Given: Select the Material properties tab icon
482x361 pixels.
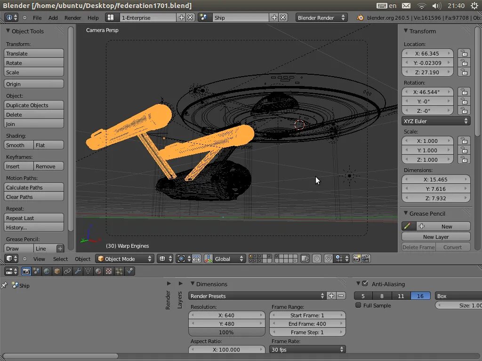Looking at the screenshot, I should click(x=98, y=271).
